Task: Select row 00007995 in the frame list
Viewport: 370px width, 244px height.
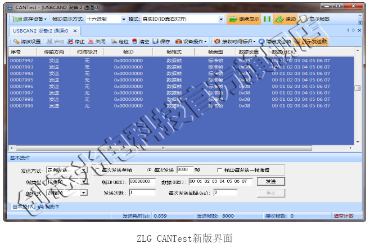Action: click(181, 80)
